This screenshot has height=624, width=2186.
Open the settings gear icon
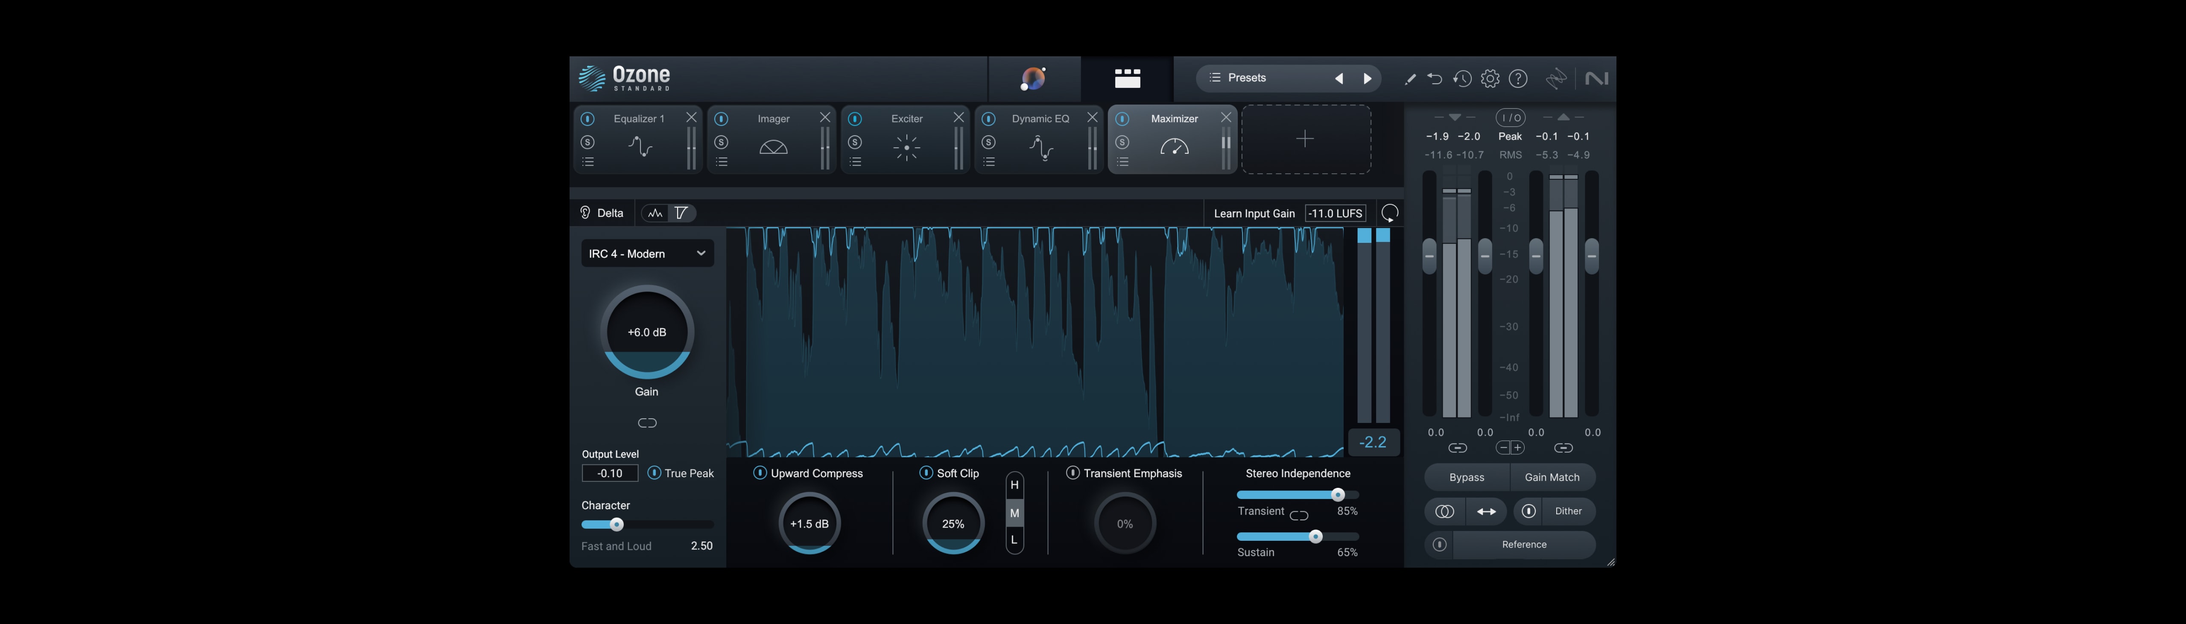[1489, 79]
